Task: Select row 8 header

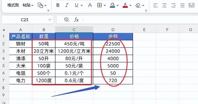Action: 3,88
